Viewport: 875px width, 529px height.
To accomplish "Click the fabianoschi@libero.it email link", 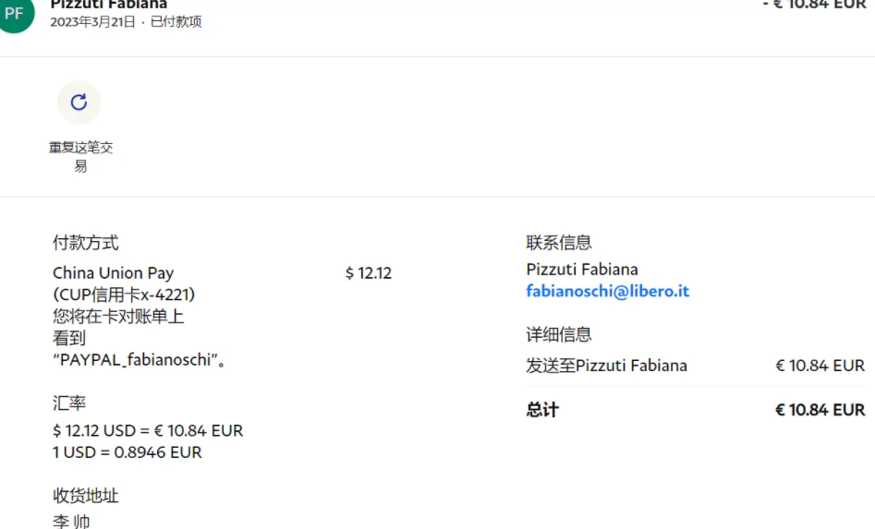I will [607, 292].
